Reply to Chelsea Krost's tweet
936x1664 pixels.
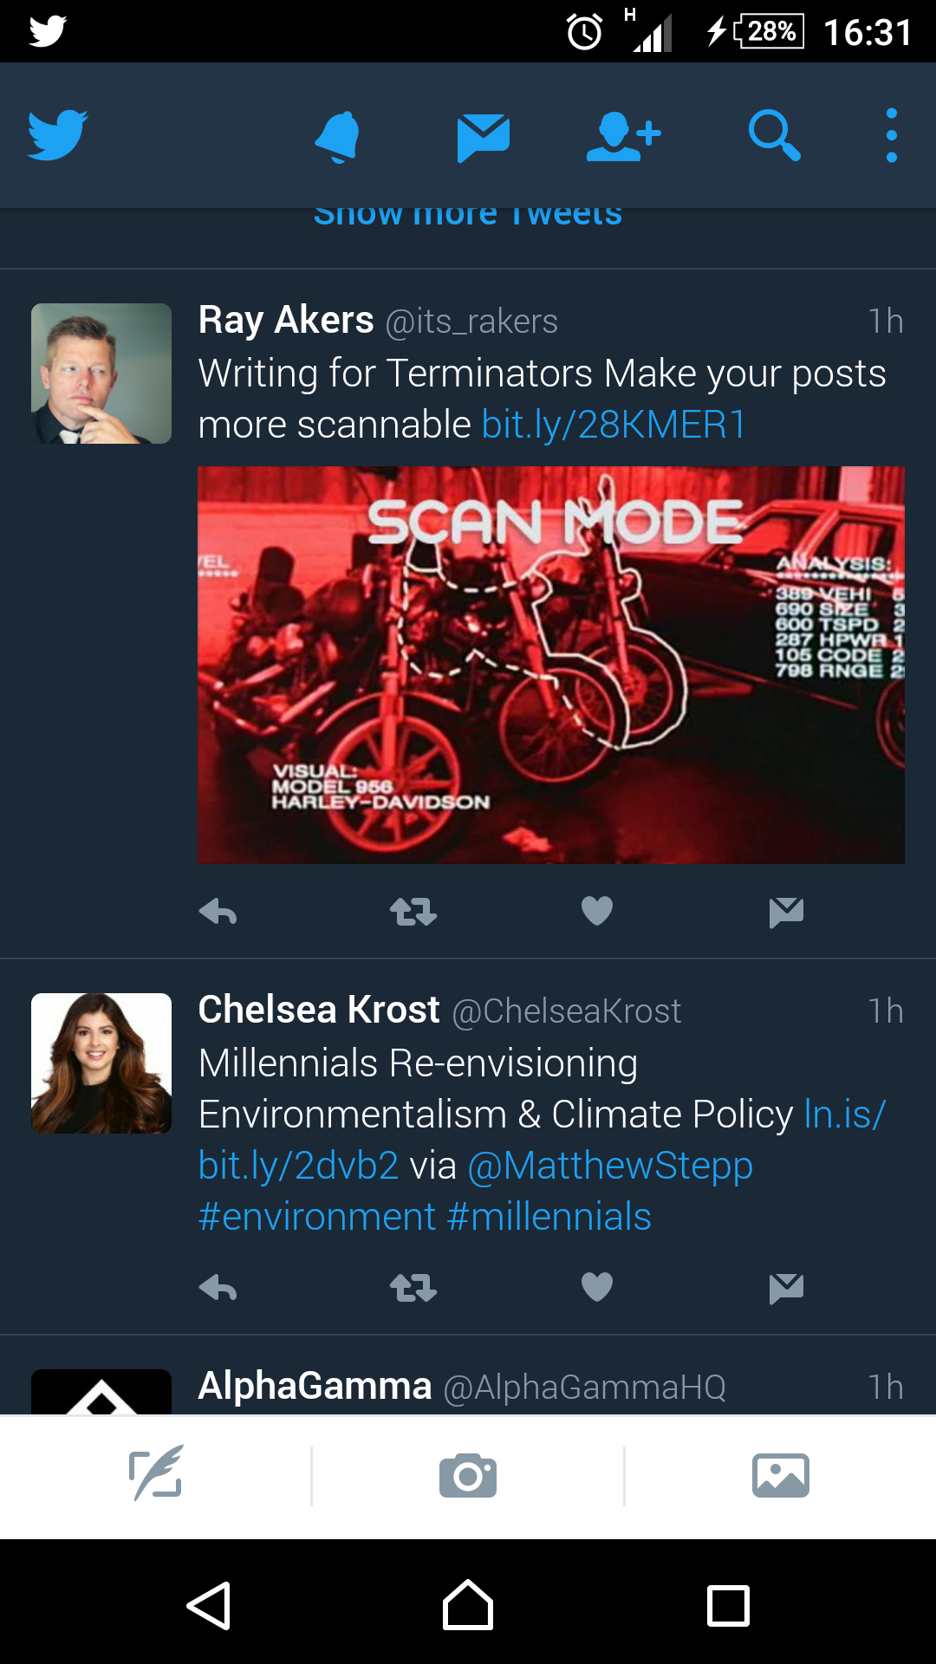218,1288
